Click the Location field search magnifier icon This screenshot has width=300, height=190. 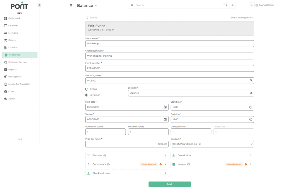(251, 93)
